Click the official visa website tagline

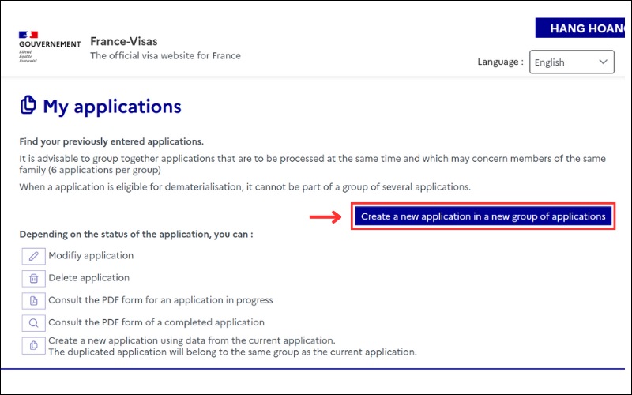(165, 56)
